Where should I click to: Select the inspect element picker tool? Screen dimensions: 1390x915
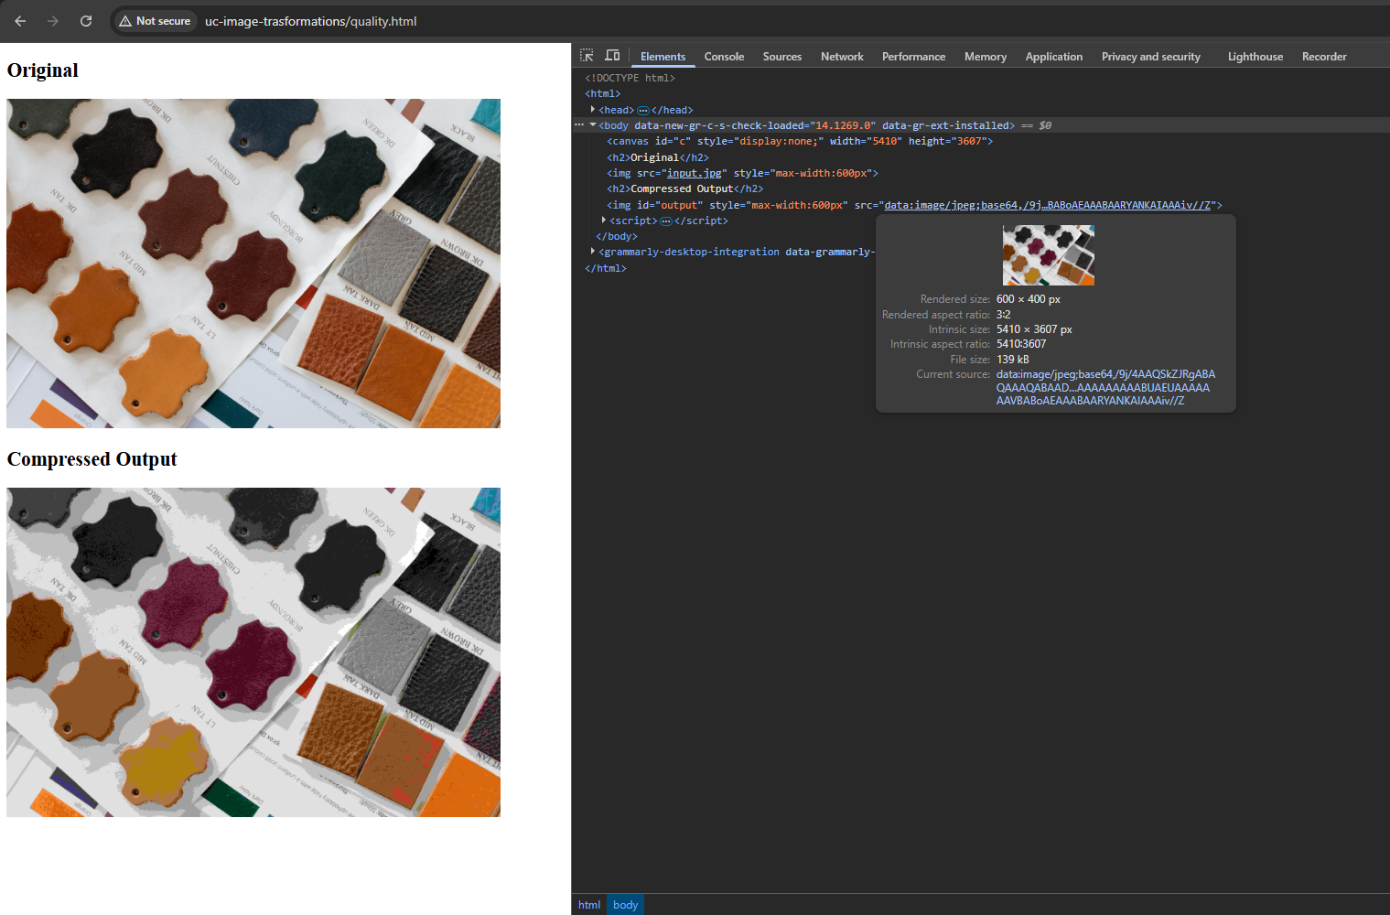pyautogui.click(x=587, y=55)
